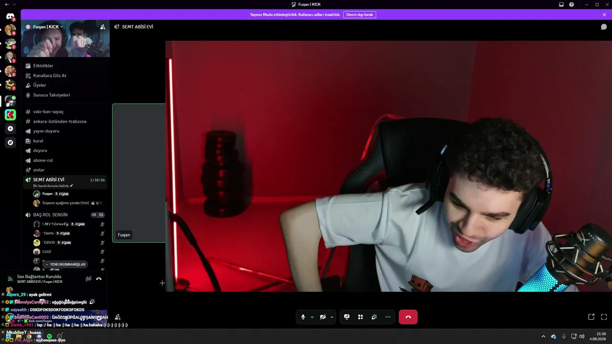Open the Discover servers compass
The image size is (612, 344).
[x=10, y=142]
